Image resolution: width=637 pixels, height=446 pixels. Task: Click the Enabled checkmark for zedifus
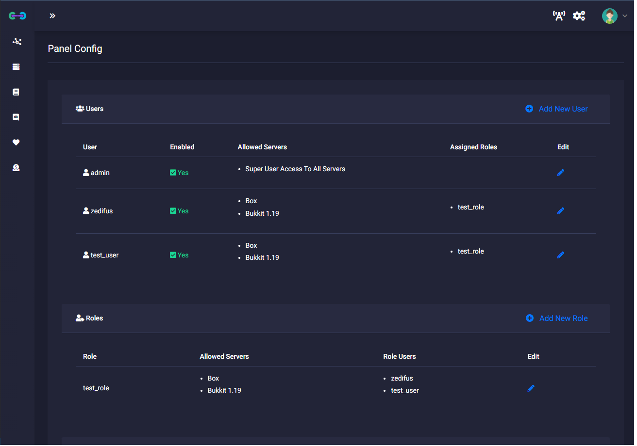(173, 211)
